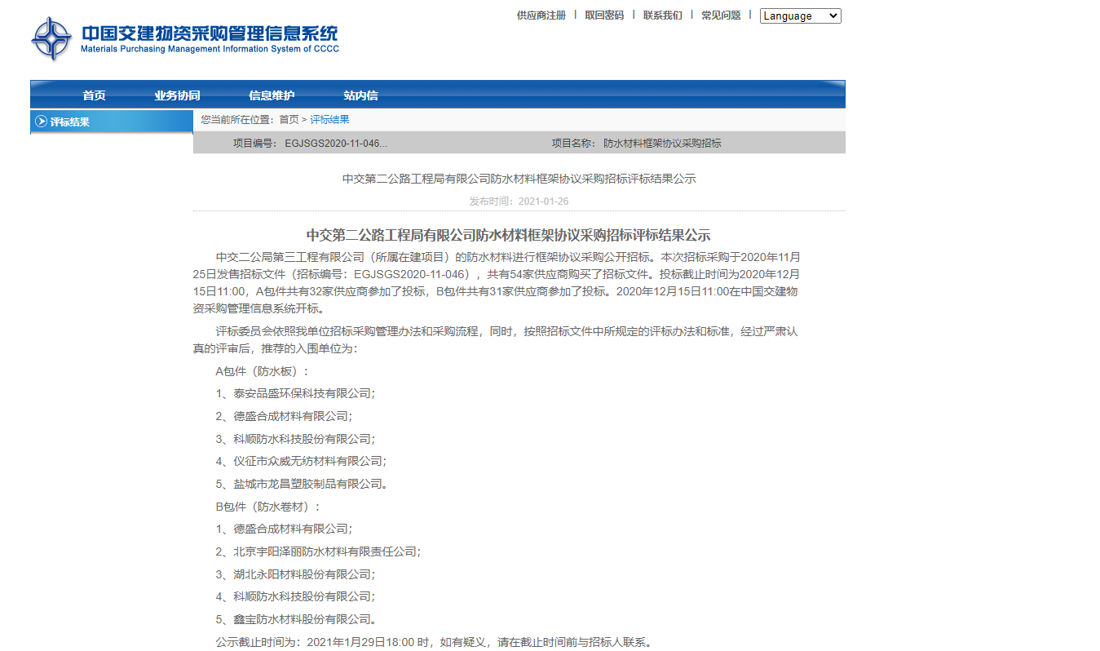1100x651 pixels.
Task: Click the 常见问题 link
Action: click(721, 15)
